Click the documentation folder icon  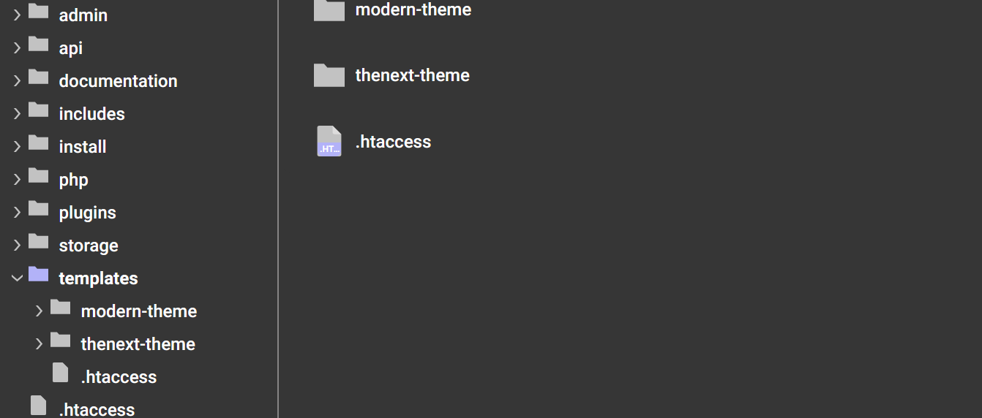point(39,79)
